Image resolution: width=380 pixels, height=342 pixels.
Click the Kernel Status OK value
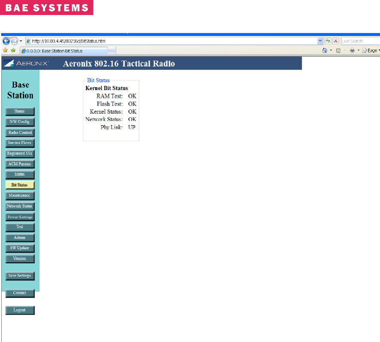pos(132,112)
